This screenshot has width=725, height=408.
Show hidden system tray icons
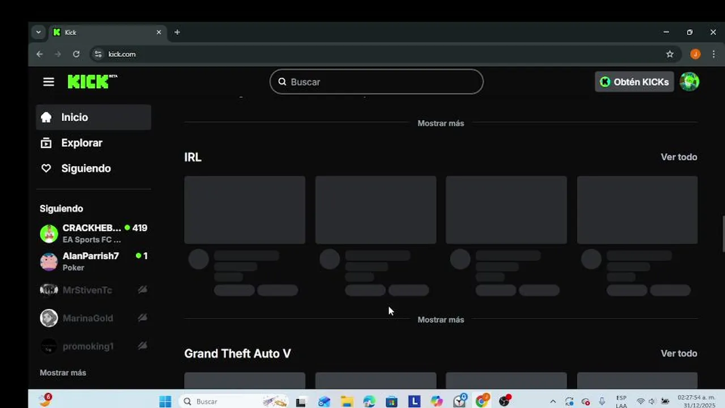point(553,401)
